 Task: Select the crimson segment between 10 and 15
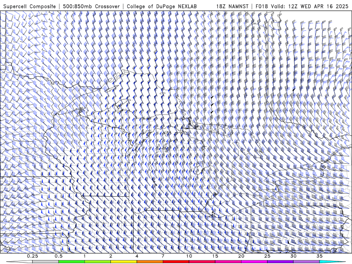tap(202, 262)
